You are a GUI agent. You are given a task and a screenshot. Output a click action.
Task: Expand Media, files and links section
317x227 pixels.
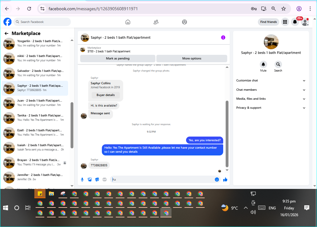point(271,99)
